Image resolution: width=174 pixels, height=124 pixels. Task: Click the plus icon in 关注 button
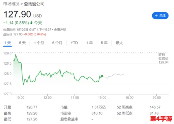point(156,15)
